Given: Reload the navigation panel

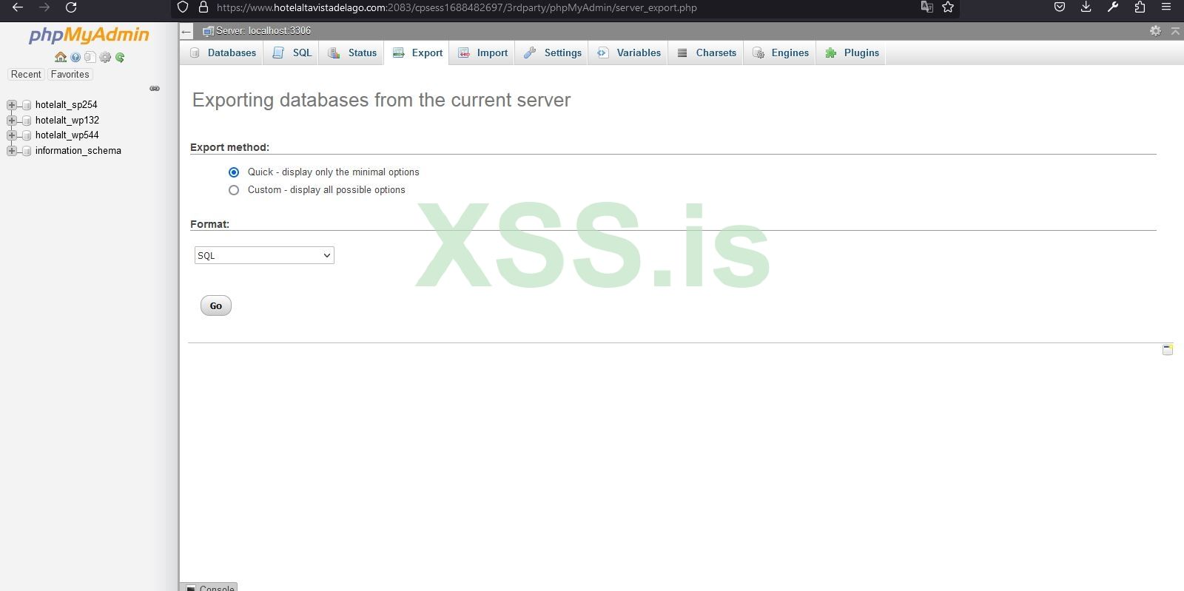Looking at the screenshot, I should tap(120, 57).
